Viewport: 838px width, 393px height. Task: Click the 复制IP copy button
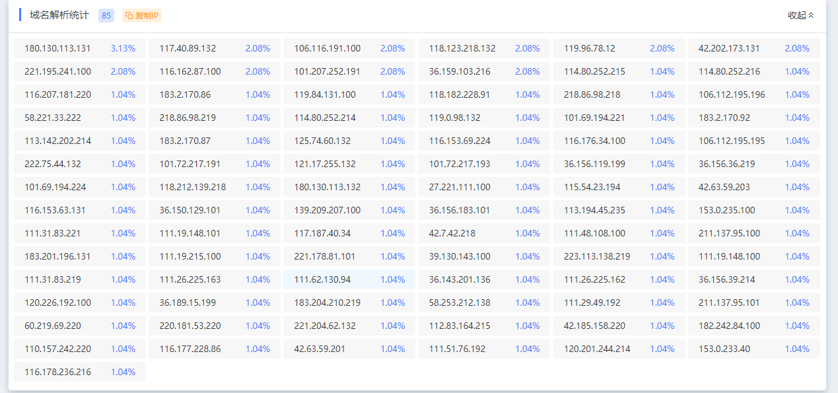(142, 15)
